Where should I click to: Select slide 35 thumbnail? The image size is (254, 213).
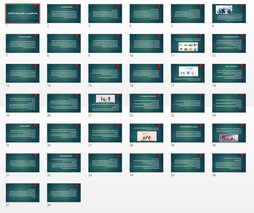pyautogui.click(x=188, y=163)
